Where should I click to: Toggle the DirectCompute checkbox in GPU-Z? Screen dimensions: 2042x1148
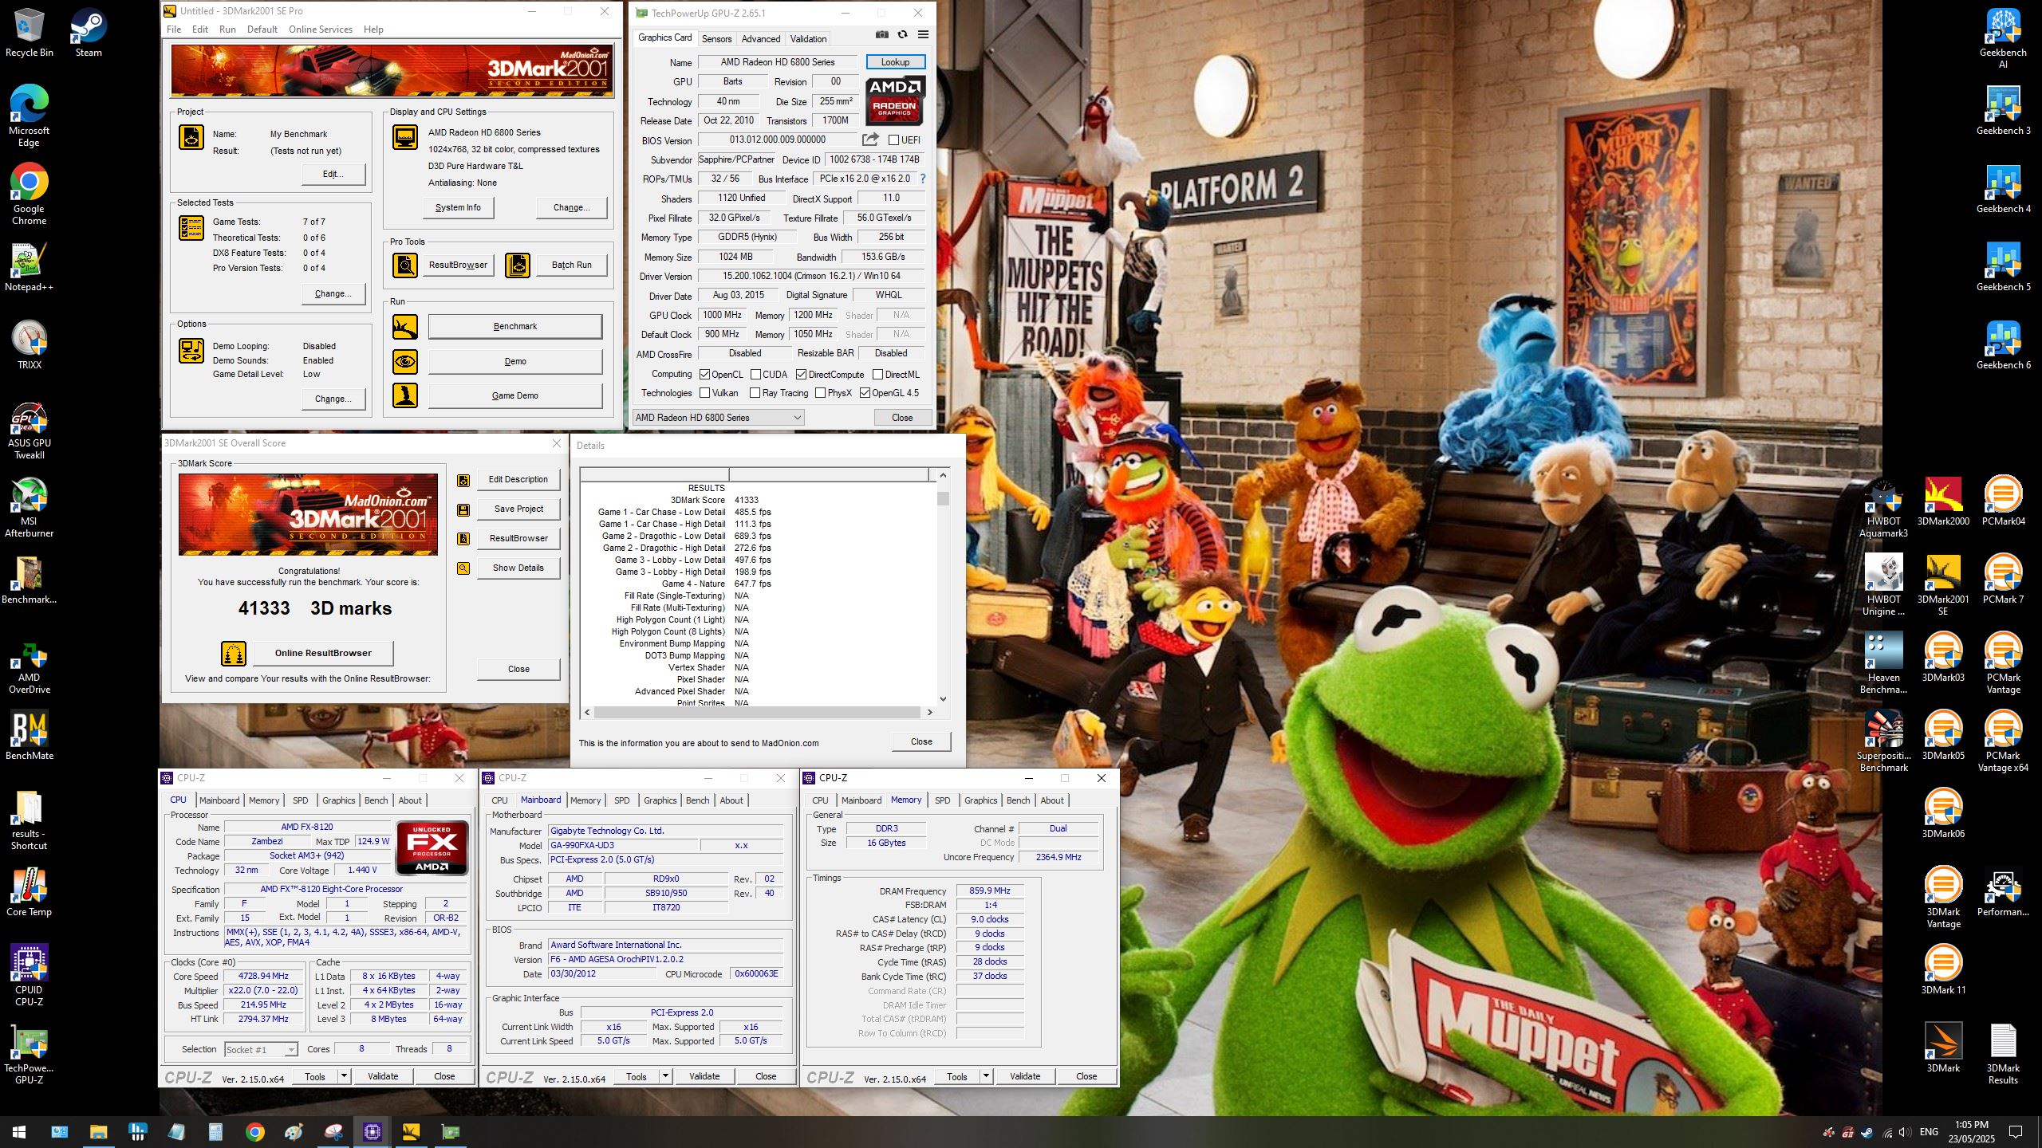click(801, 375)
